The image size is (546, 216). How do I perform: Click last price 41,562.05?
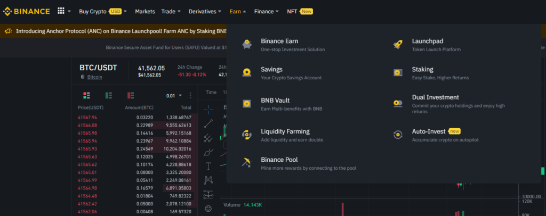click(151, 68)
